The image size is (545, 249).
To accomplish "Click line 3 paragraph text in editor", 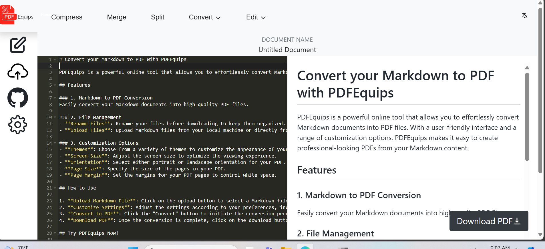I will coord(173,72).
